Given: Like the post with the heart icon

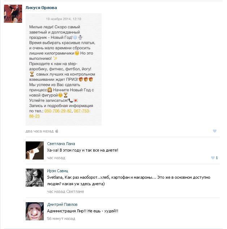Looking at the screenshot, I should (215, 131).
